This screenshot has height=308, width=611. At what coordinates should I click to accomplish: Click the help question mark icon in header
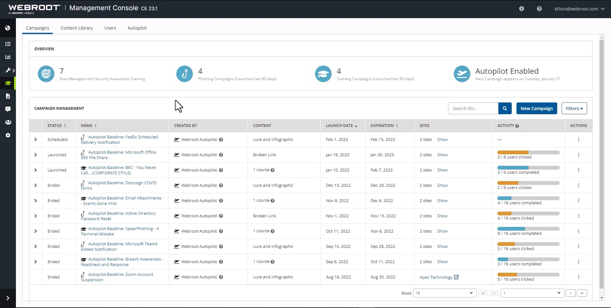click(x=539, y=9)
